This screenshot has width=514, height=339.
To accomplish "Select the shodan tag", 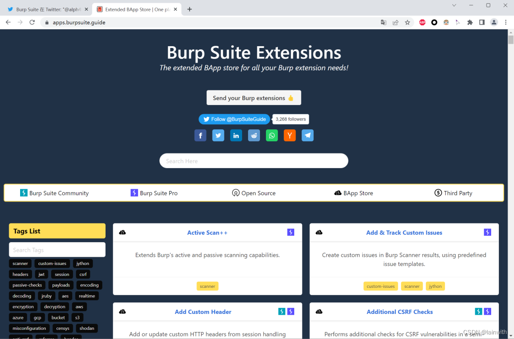I will tap(86, 328).
